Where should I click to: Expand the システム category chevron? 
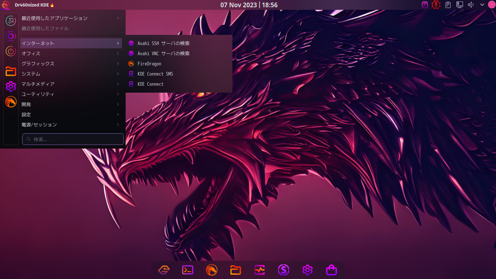click(118, 74)
